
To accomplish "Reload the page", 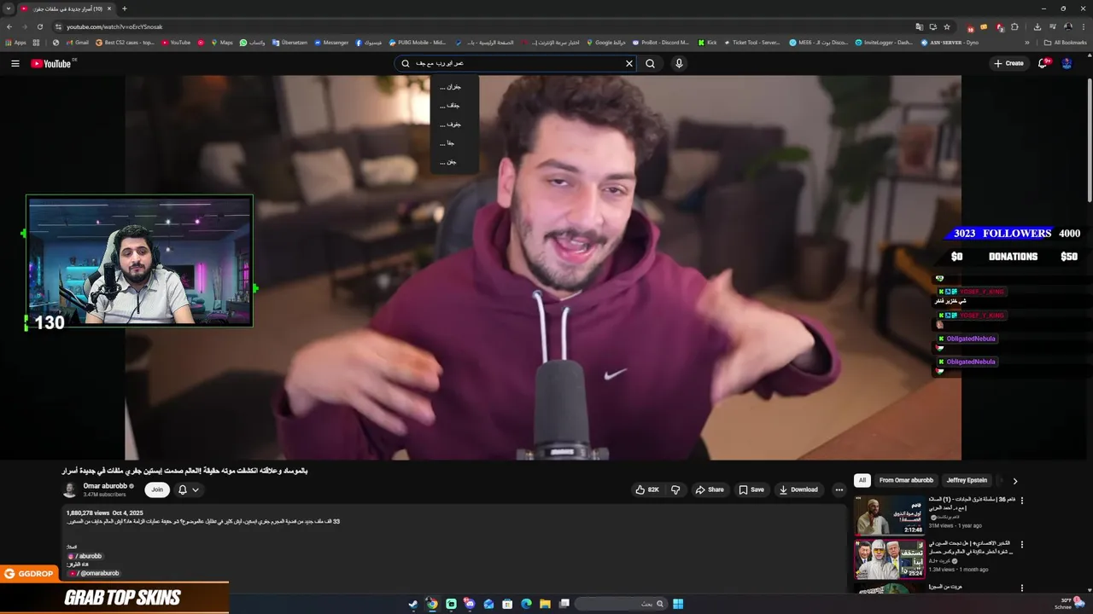I will (40, 26).
